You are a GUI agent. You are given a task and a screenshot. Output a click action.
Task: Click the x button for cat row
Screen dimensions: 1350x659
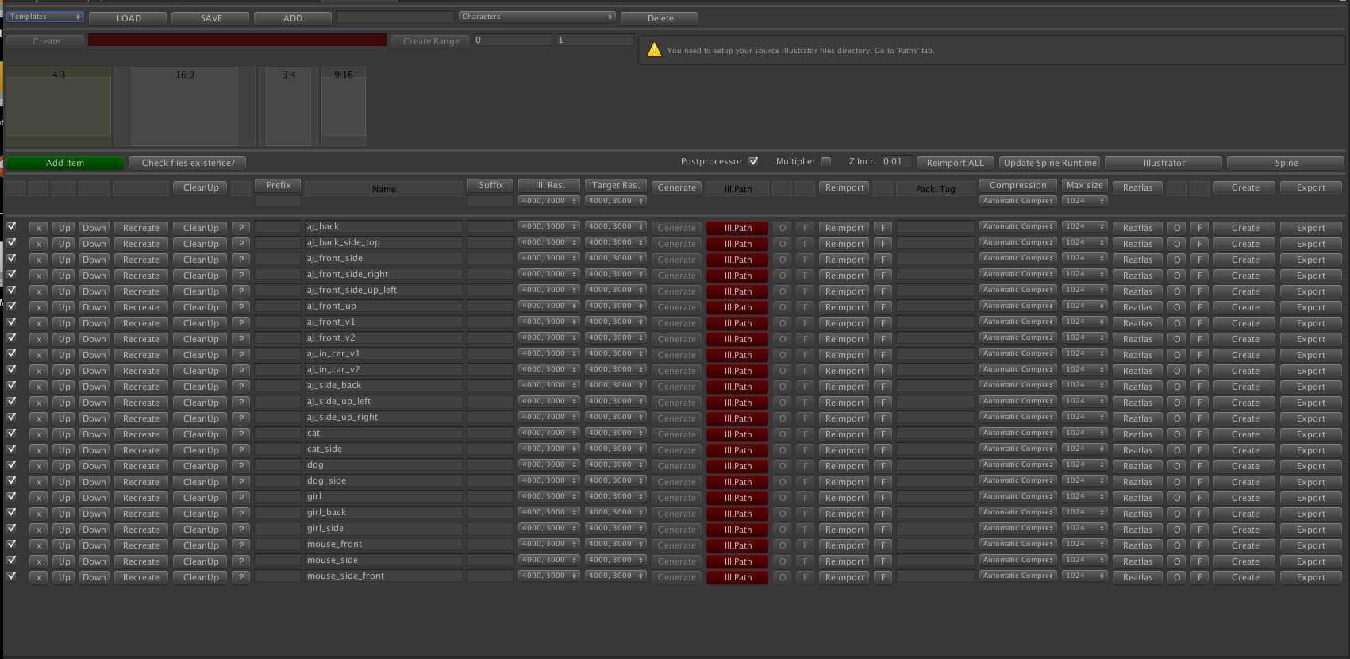[x=38, y=434]
